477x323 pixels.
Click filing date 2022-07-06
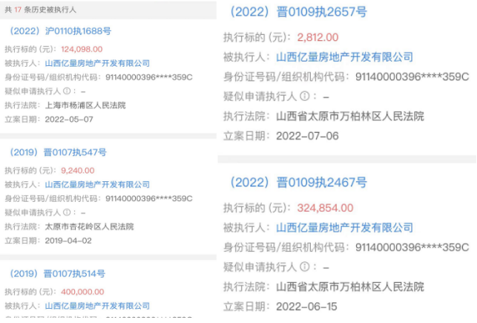click(x=307, y=136)
